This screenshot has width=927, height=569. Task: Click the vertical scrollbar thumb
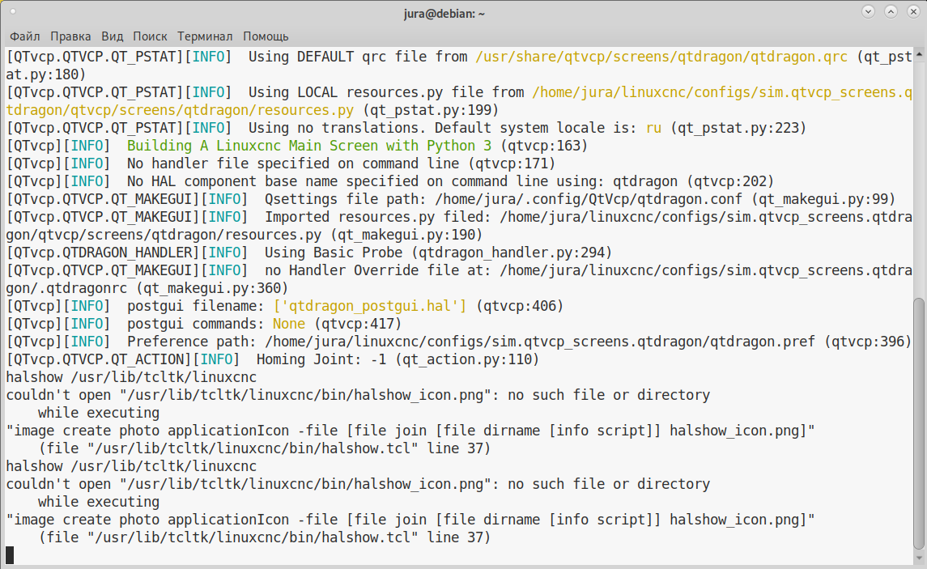pos(920,423)
